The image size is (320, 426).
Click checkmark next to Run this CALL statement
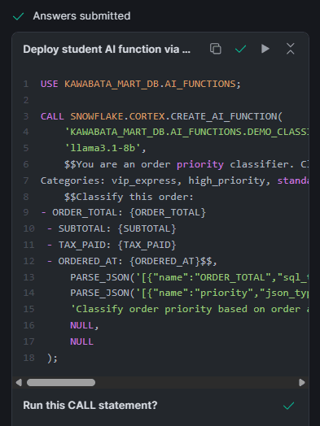[x=288, y=406]
